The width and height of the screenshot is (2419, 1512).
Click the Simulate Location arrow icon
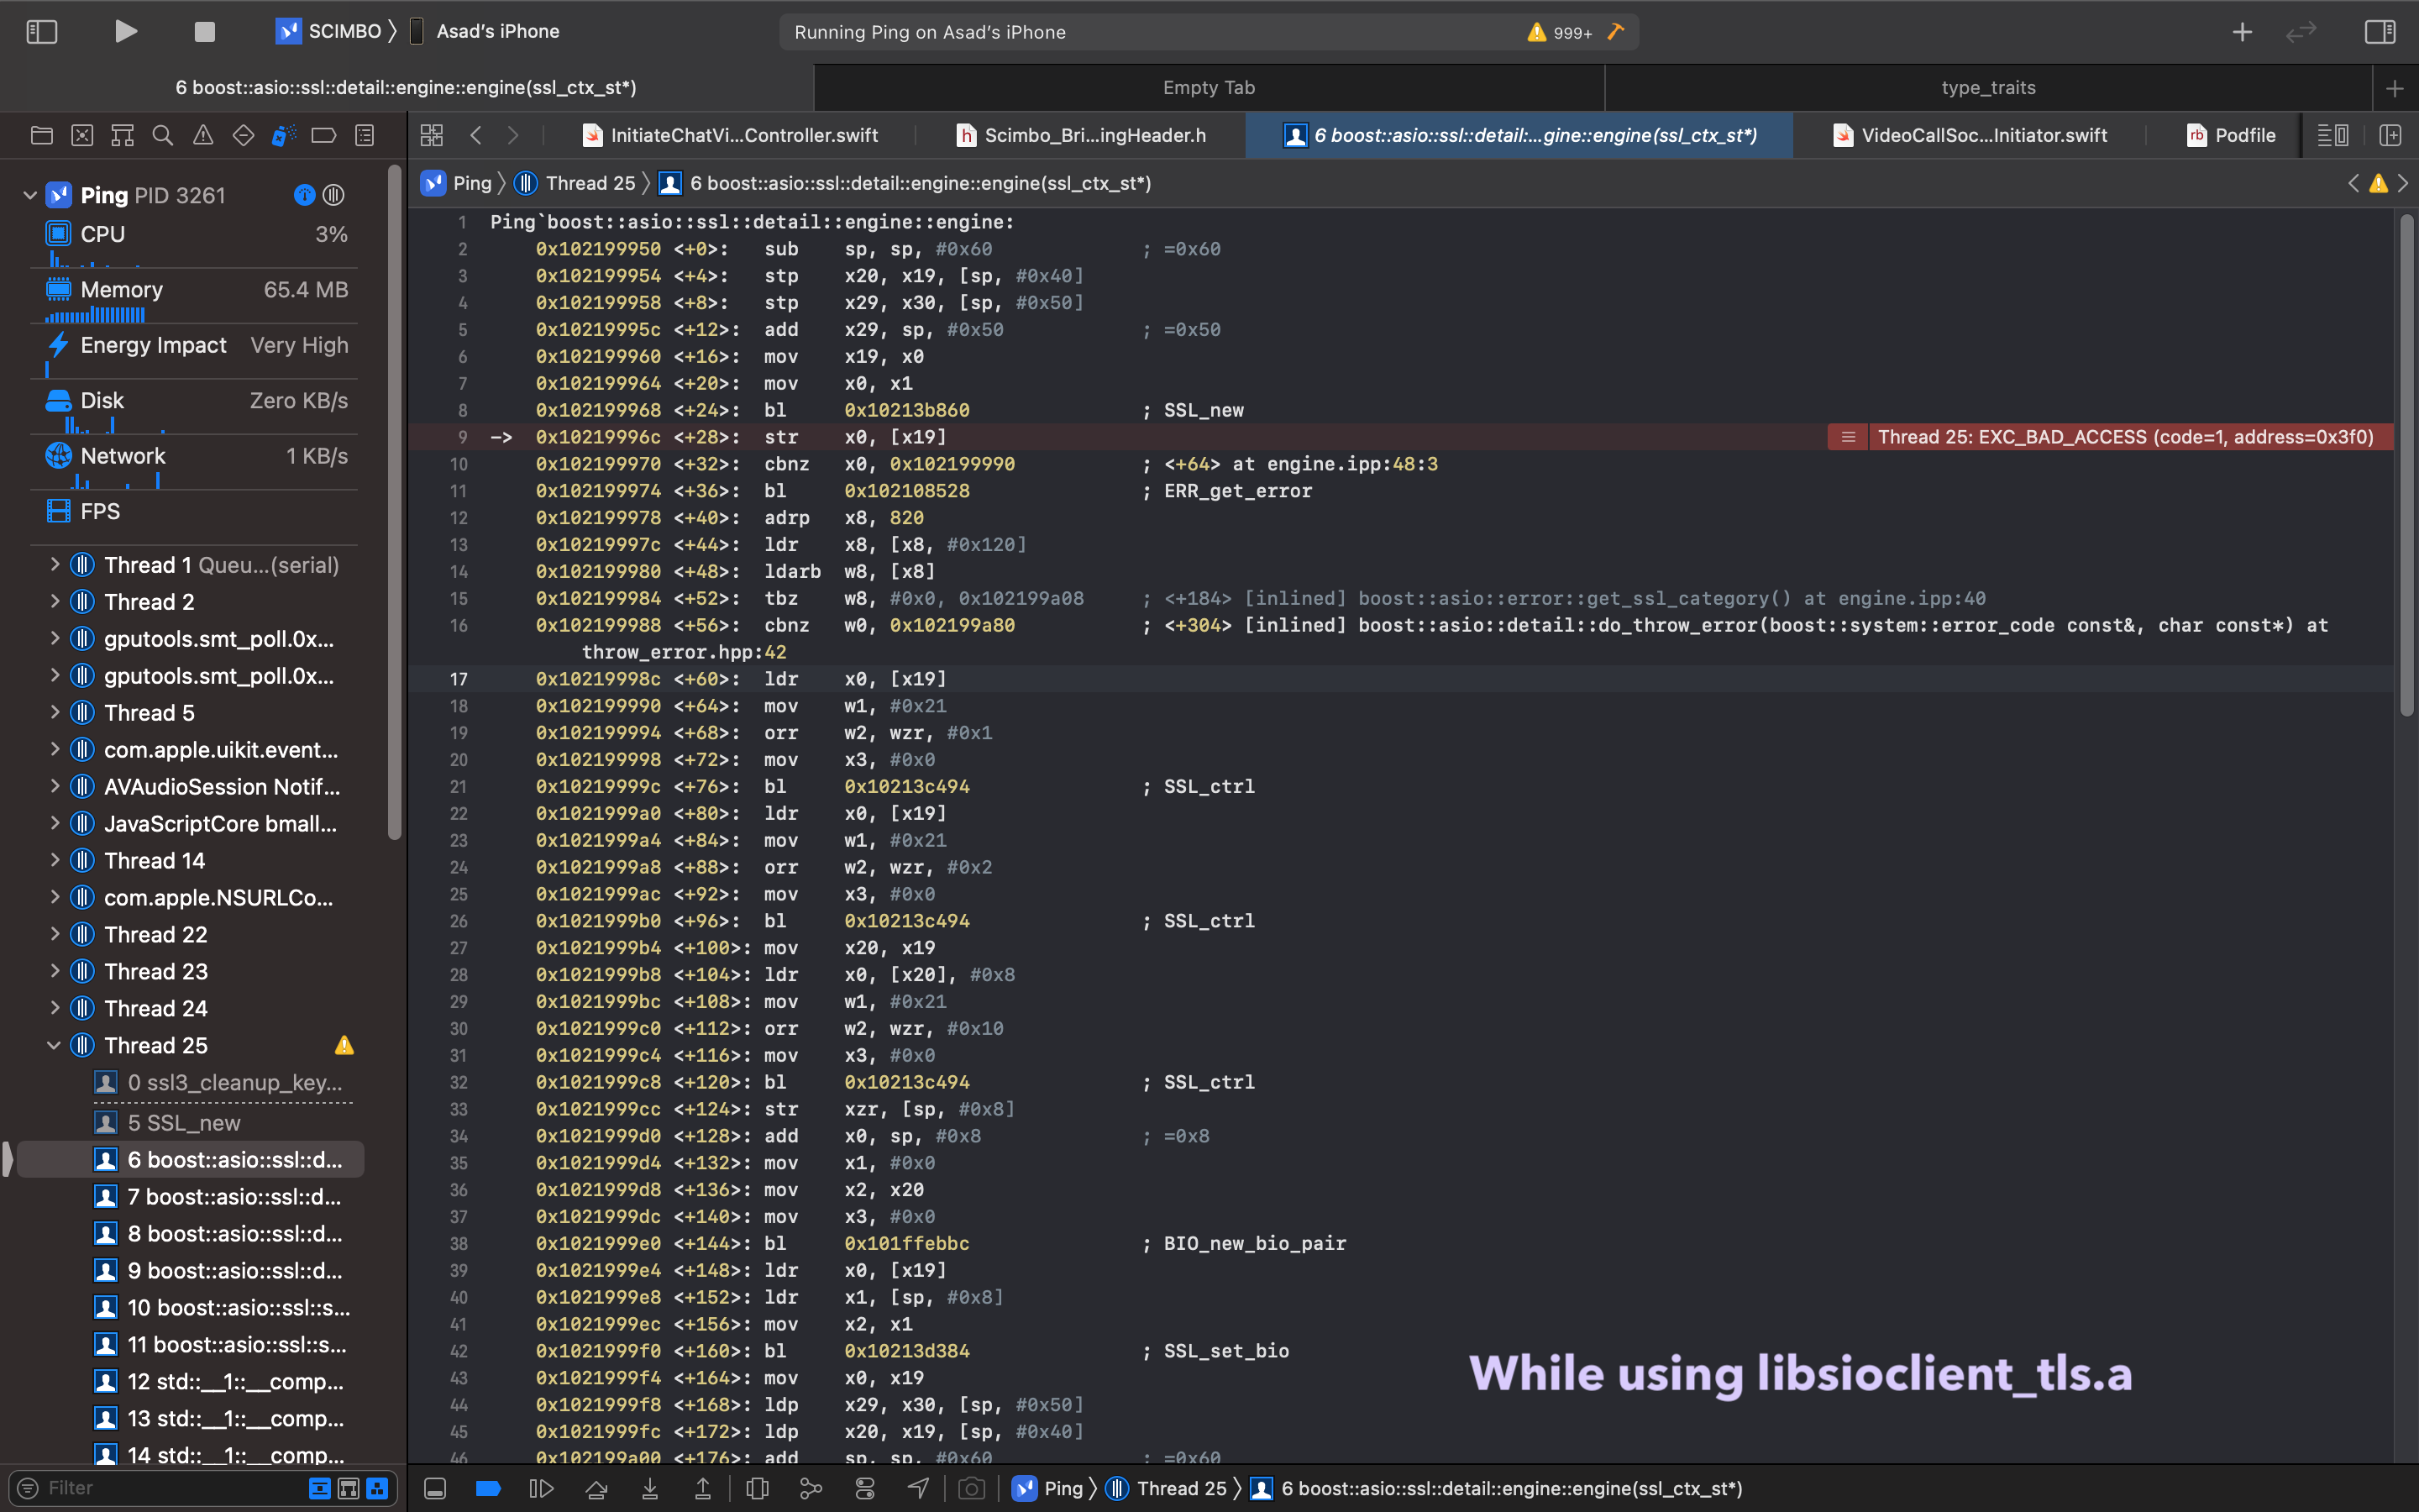tap(919, 1488)
